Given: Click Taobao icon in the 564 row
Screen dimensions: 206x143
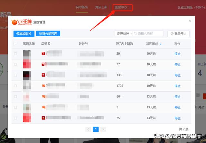Looking at the screenshot, I should point(43,96).
